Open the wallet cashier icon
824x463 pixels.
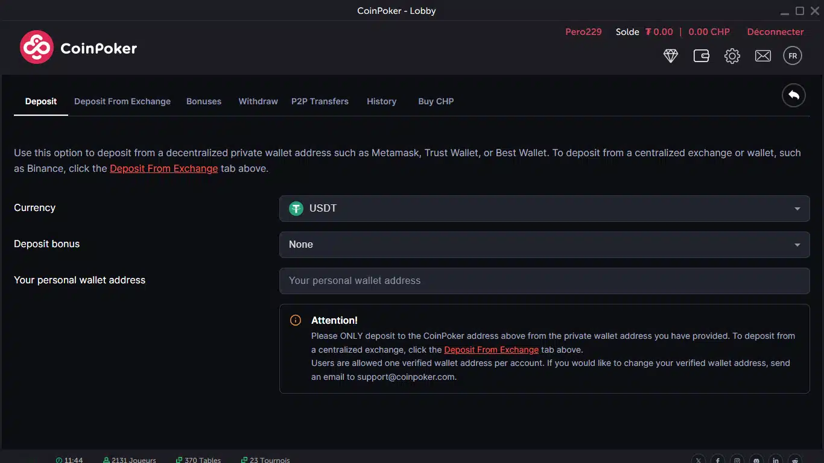point(702,56)
